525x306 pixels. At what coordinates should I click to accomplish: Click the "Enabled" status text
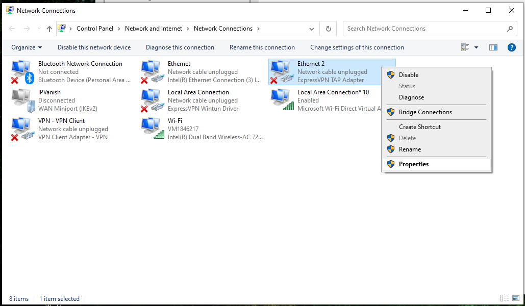pyautogui.click(x=308, y=100)
